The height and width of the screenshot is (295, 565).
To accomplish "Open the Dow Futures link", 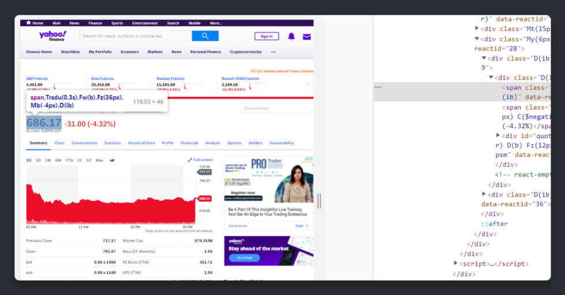I will [103, 78].
